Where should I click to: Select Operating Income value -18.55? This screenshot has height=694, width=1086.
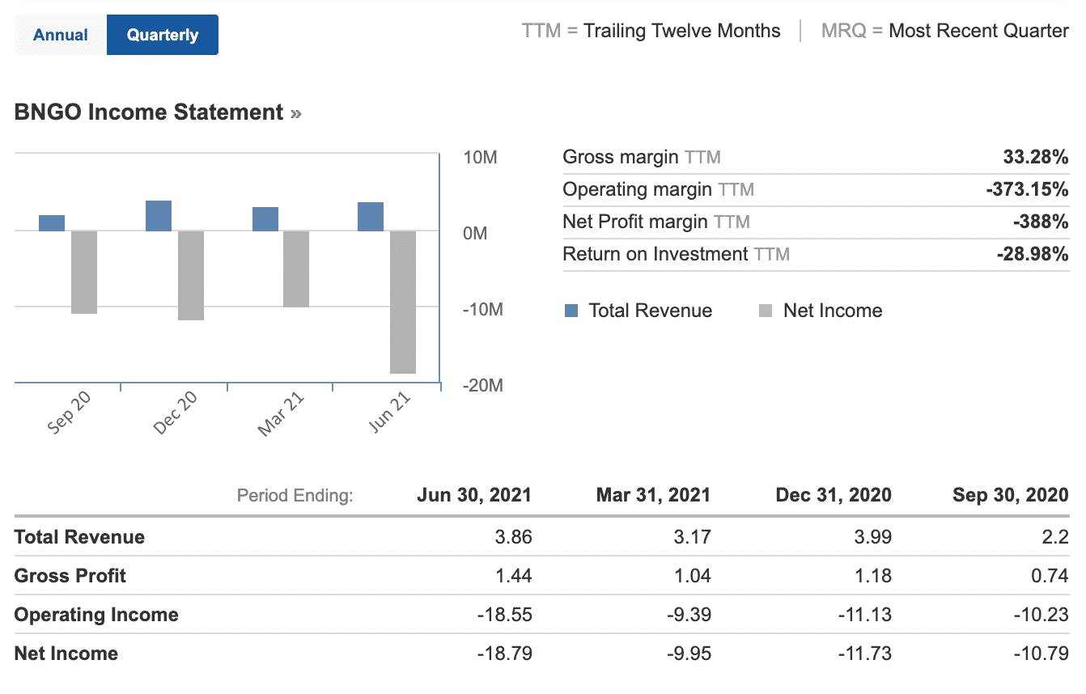(x=506, y=615)
